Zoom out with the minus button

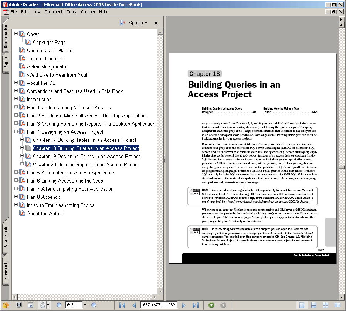tap(59, 305)
